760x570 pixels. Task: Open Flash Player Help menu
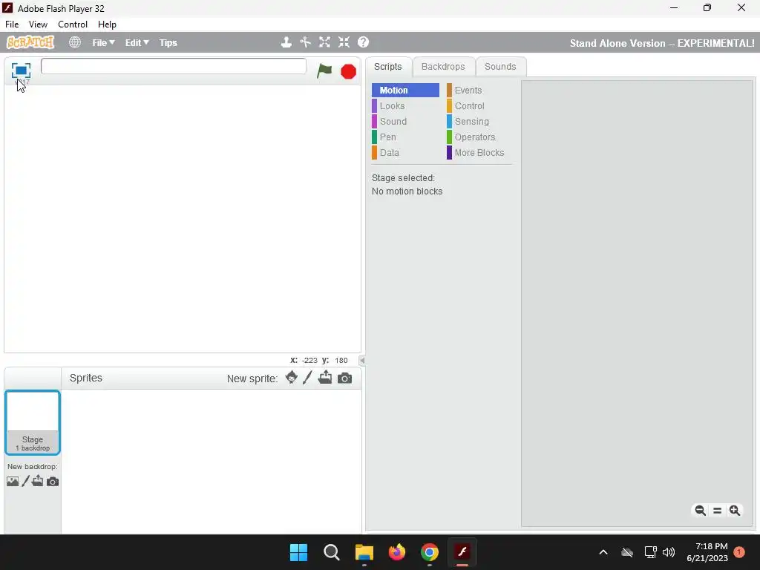[x=107, y=24]
